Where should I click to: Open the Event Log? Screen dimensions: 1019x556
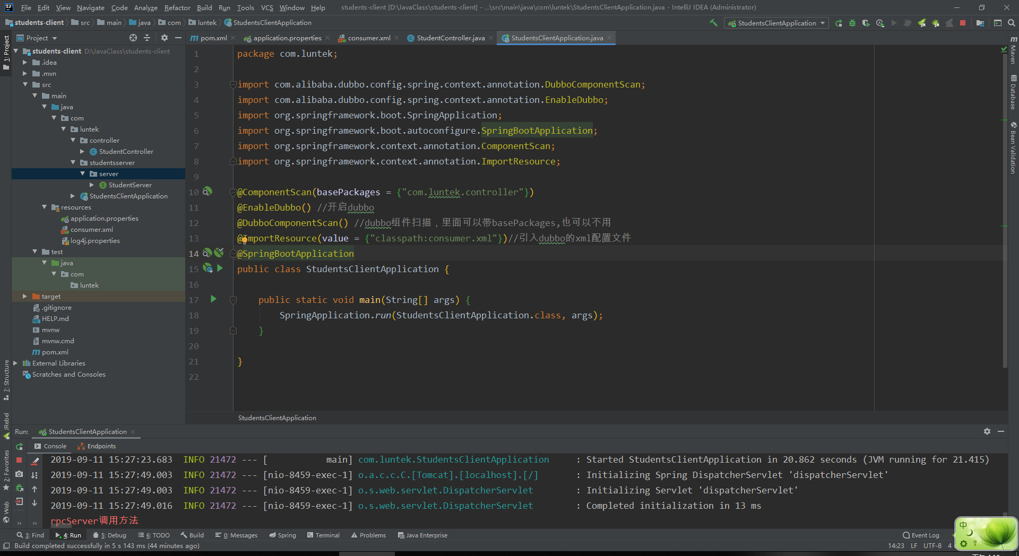pyautogui.click(x=921, y=535)
